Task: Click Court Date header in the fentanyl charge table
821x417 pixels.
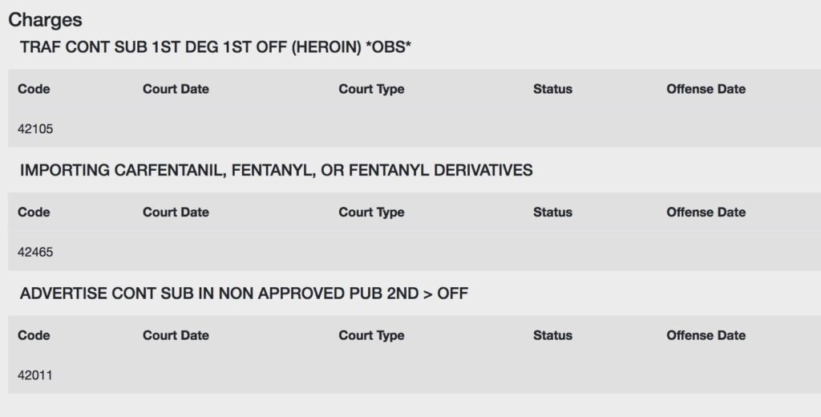Action: 176,213
